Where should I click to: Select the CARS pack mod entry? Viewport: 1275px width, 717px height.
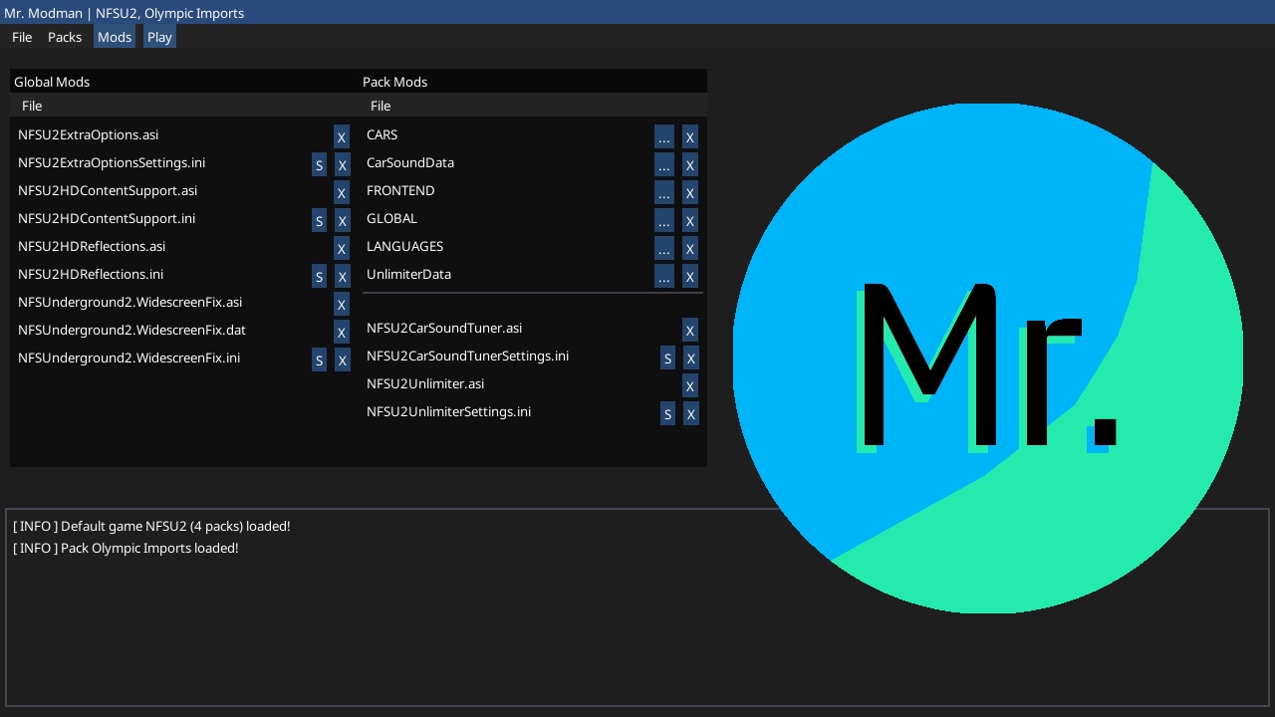[382, 134]
